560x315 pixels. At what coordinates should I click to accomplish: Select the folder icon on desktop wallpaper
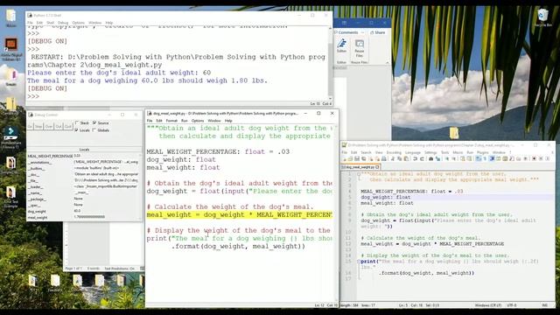(454, 133)
